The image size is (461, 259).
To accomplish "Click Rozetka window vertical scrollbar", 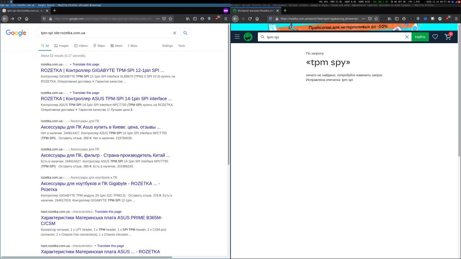I will click(x=459, y=90).
